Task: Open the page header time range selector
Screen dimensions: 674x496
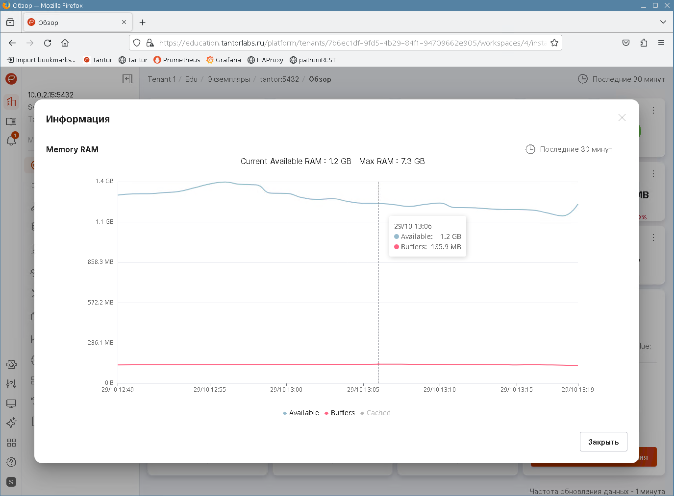Action: (x=621, y=79)
